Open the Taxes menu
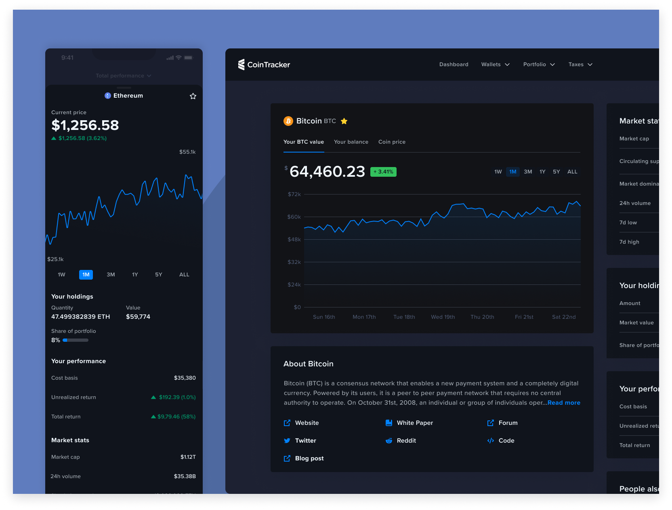The height and width of the screenshot is (510, 672). pos(580,65)
